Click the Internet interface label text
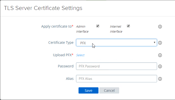Viewport: 175px width, 100px height. (x=116, y=29)
